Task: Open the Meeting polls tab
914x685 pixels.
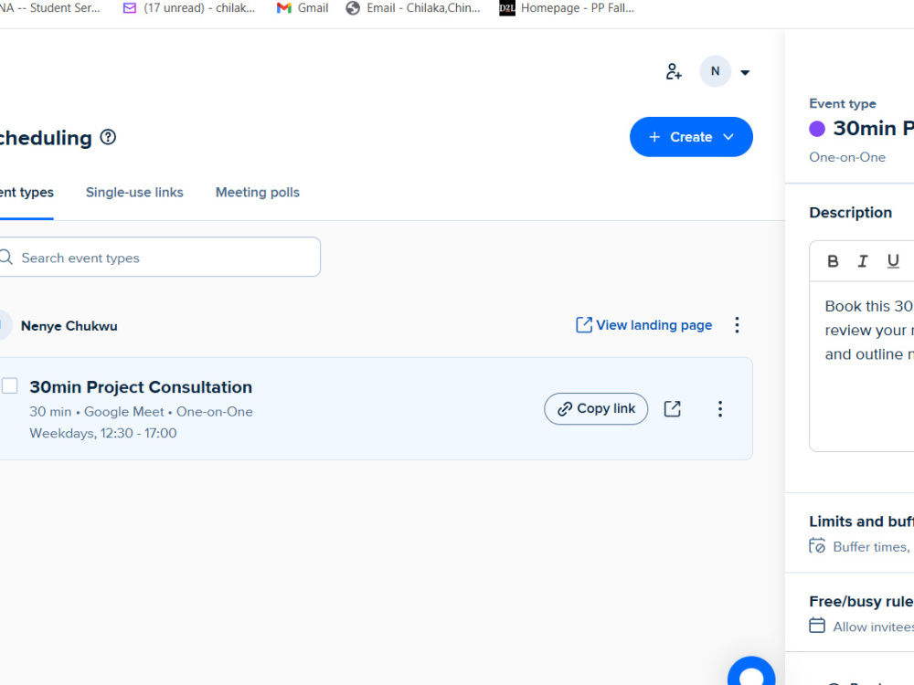Action: [258, 193]
